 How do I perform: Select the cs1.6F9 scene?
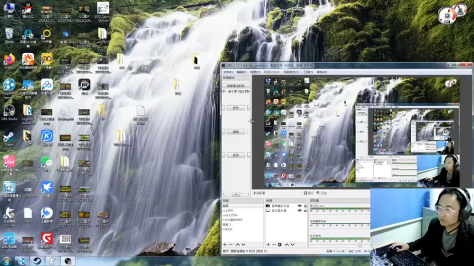pos(242,210)
